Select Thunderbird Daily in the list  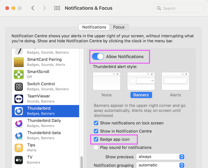[x=45, y=123]
